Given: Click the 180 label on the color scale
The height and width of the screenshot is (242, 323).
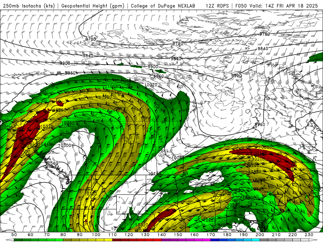Looking at the screenshot, I should (227, 235).
